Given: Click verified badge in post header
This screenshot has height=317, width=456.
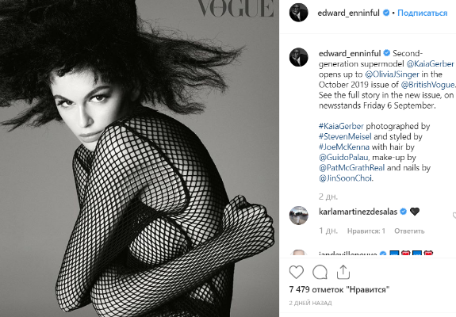Looking at the screenshot, I should 386,13.
